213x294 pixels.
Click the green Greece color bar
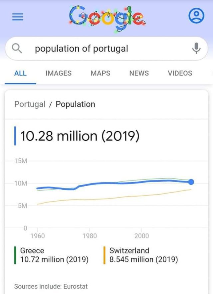15,255
